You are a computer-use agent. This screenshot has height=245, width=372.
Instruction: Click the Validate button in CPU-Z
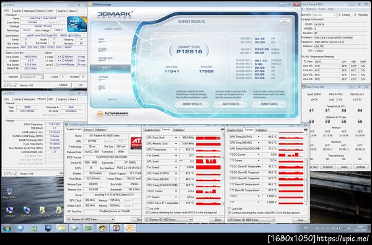click(x=63, y=85)
